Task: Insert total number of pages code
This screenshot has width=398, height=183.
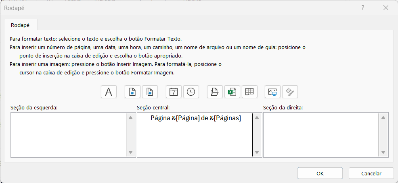Action: click(x=149, y=92)
